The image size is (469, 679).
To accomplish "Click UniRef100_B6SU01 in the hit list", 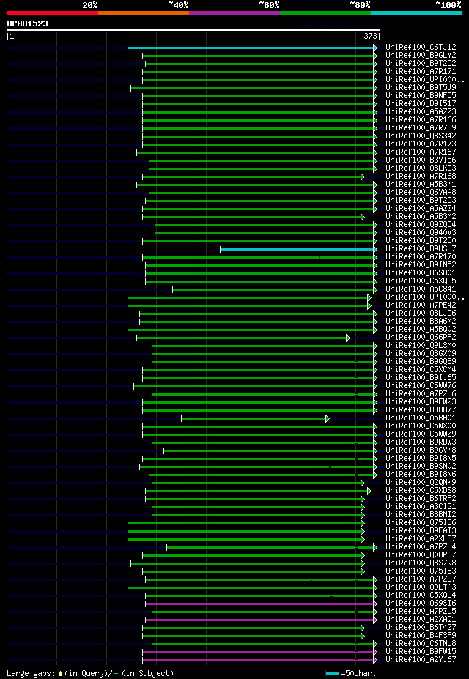I will point(421,274).
